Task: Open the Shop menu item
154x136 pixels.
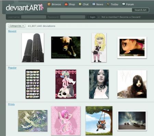Action: pos(72,4)
